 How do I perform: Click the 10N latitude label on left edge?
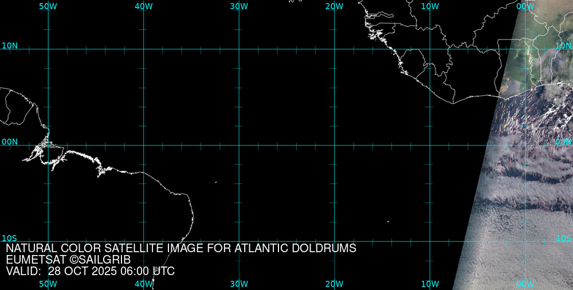[x=9, y=45]
